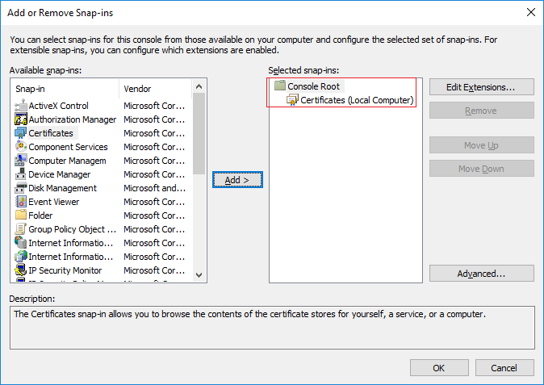Select Certificates (Local Computer) tree node

[x=356, y=100]
